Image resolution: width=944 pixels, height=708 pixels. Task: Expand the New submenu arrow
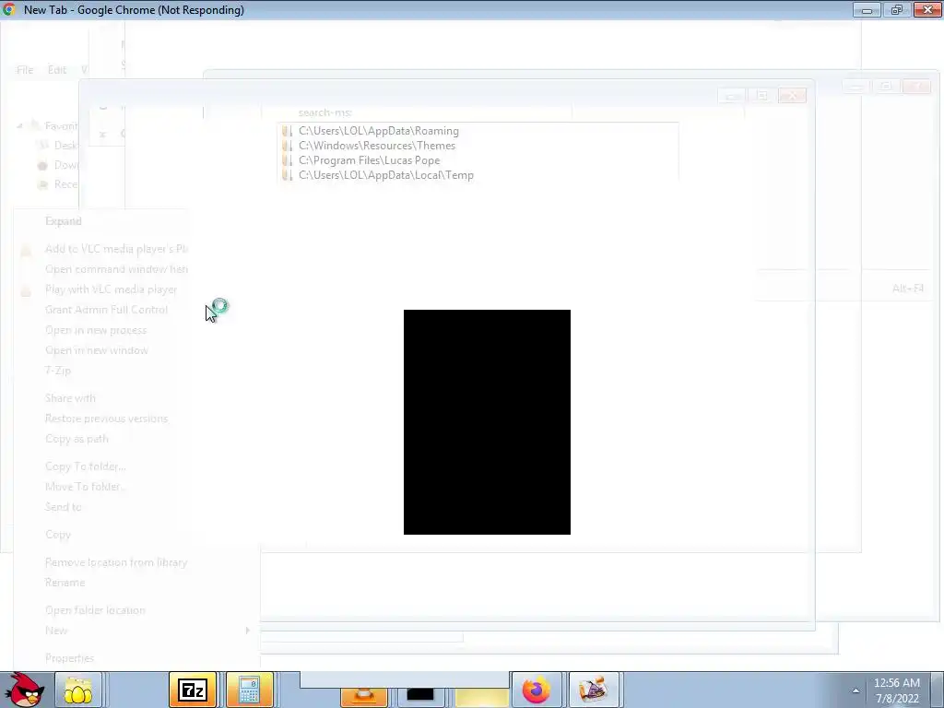247,631
